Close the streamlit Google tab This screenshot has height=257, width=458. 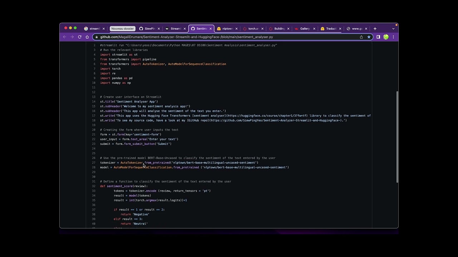click(104, 29)
